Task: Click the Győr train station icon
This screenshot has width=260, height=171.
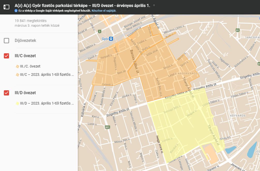Action: coord(111,39)
